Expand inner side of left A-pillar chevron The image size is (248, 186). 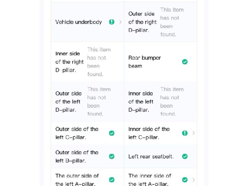coord(193,180)
